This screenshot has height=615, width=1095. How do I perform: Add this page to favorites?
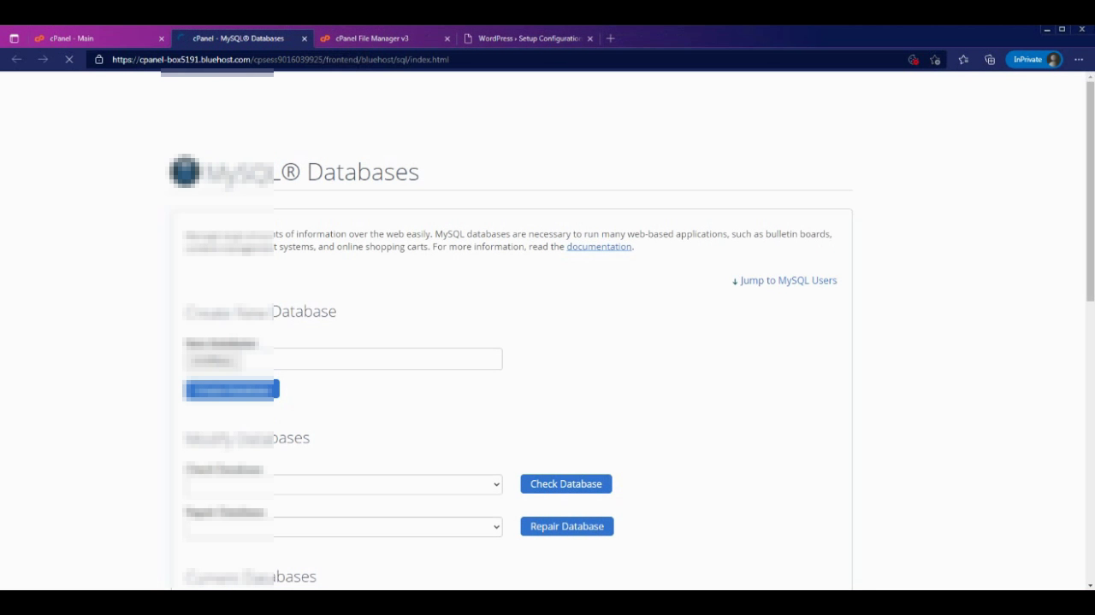point(935,60)
